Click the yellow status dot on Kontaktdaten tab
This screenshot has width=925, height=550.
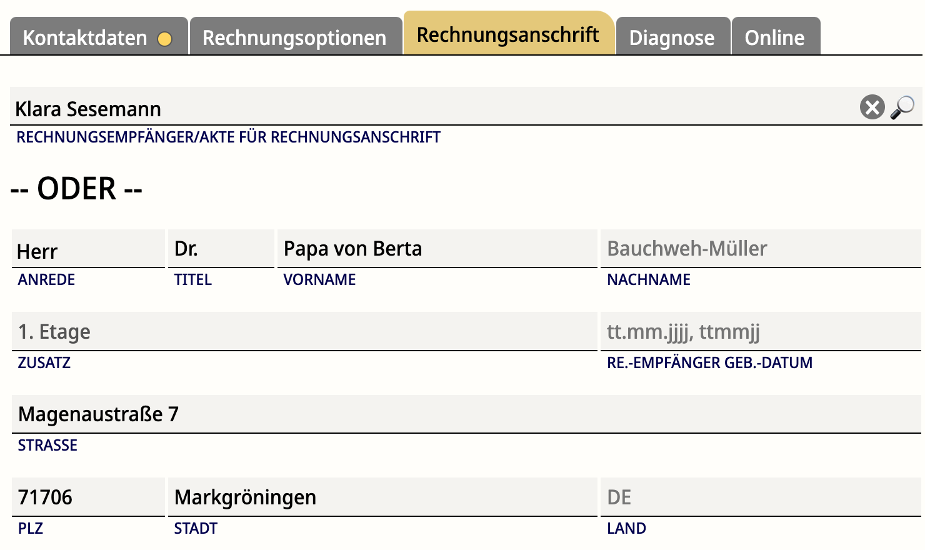(x=165, y=39)
